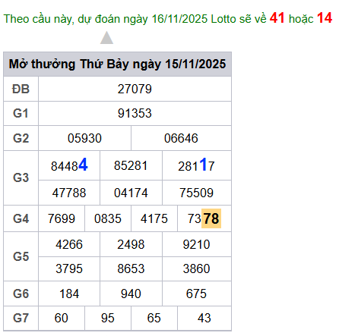Image resolution: width=358 pixels, height=336 pixels.
Task: Click the G4 result 0835
Action: pyautogui.click(x=108, y=218)
